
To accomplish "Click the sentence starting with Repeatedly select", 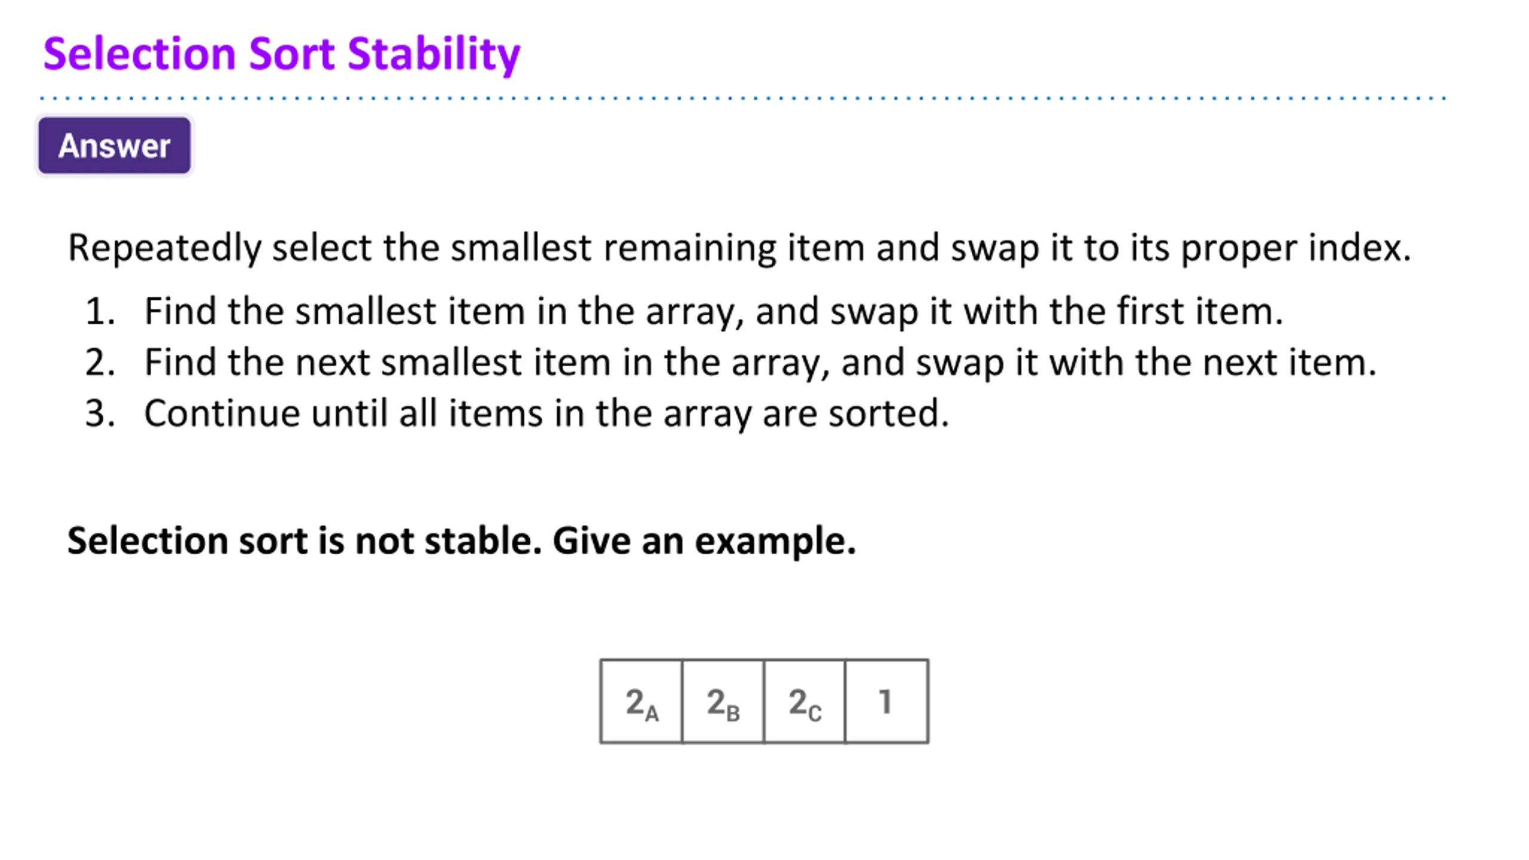I will click(739, 248).
